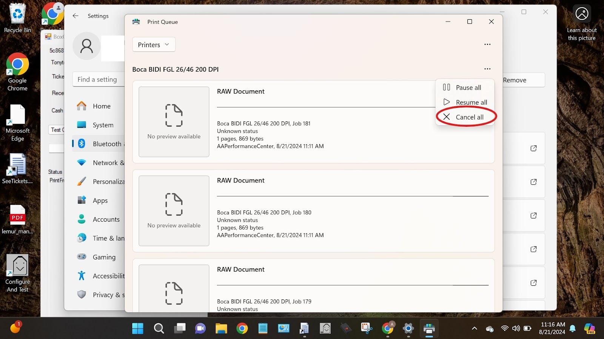Open Notepad from the taskbar
The image size is (604, 339).
click(263, 328)
